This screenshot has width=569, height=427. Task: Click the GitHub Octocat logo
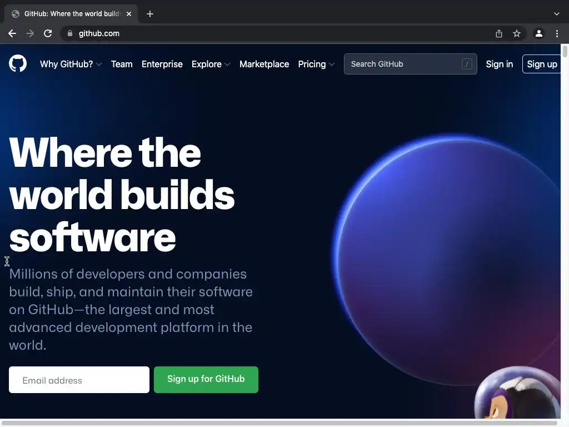(x=18, y=63)
